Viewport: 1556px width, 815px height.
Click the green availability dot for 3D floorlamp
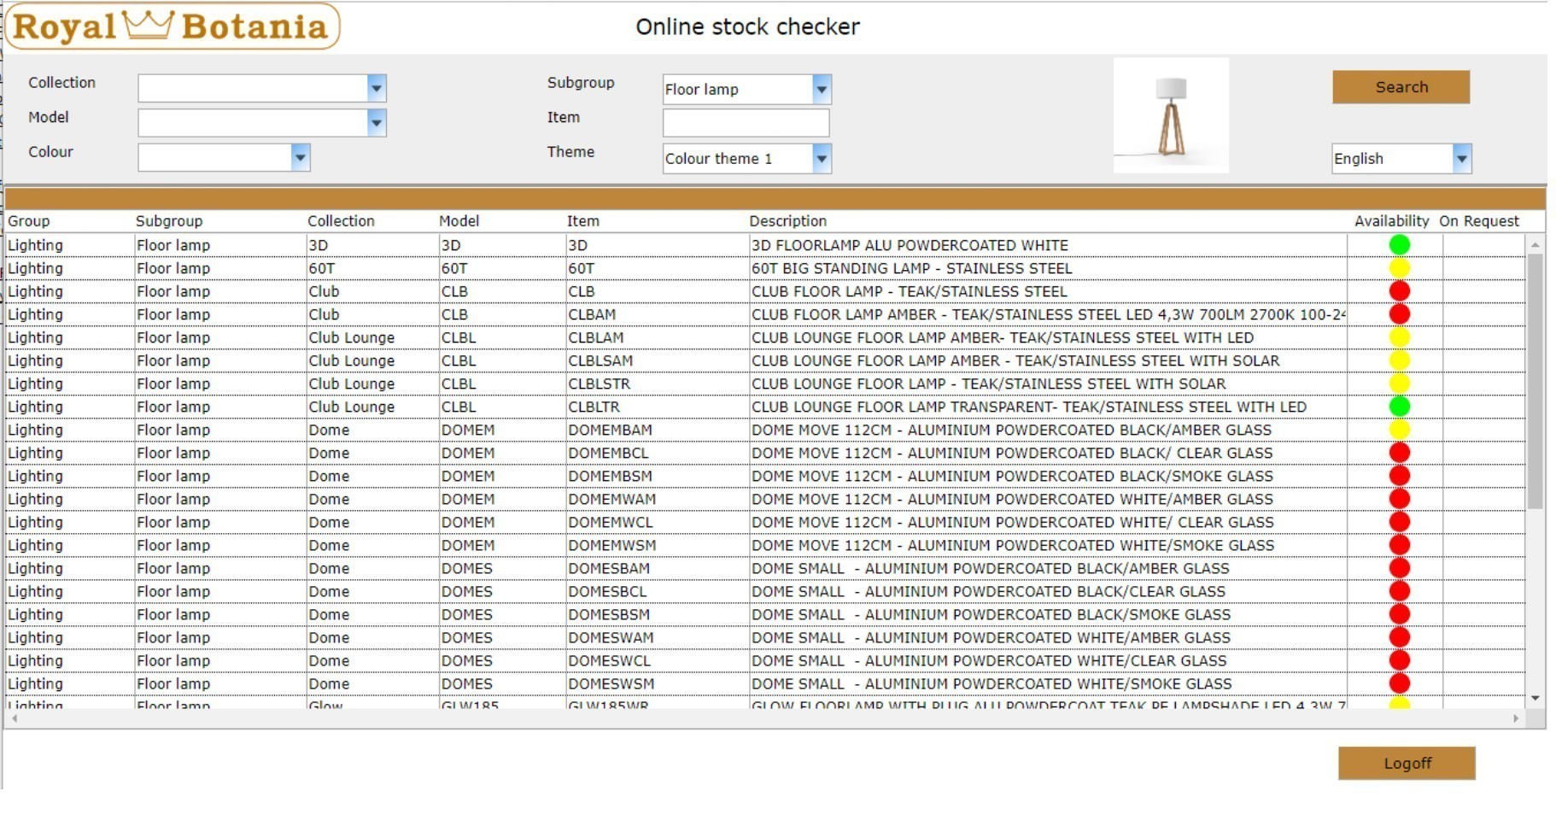click(x=1399, y=245)
